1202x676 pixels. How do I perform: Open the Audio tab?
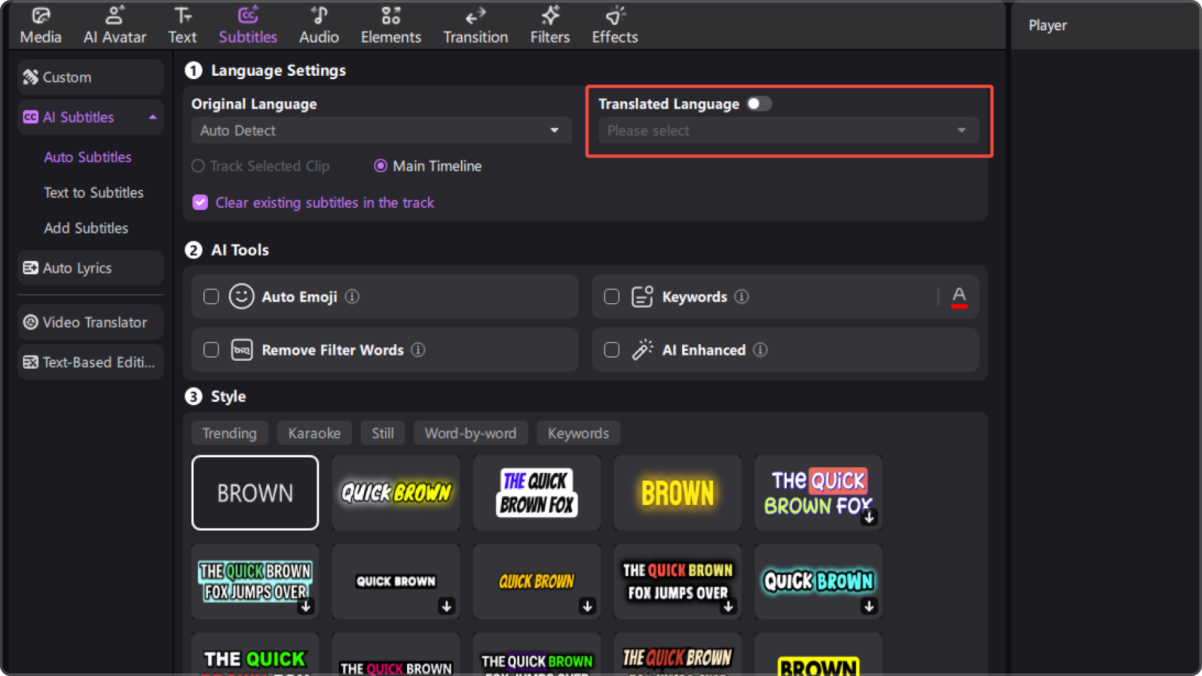click(319, 25)
